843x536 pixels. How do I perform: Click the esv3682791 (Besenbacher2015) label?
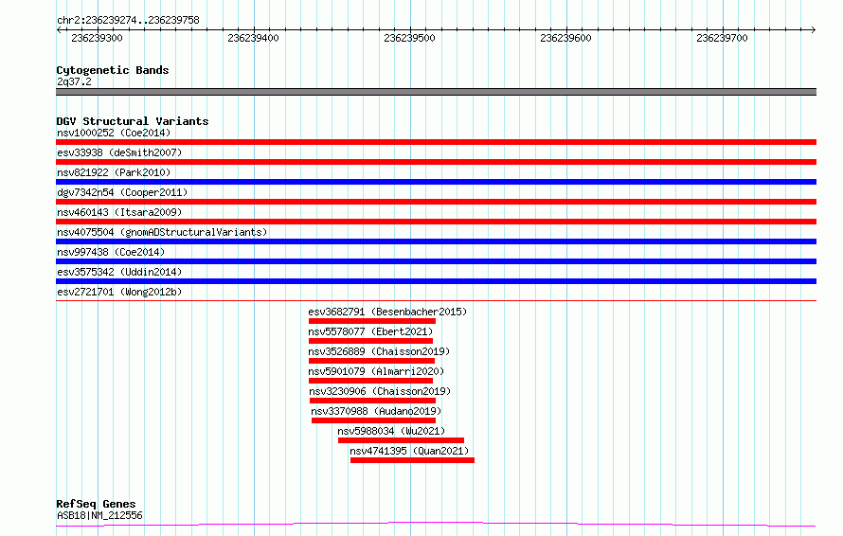click(387, 312)
